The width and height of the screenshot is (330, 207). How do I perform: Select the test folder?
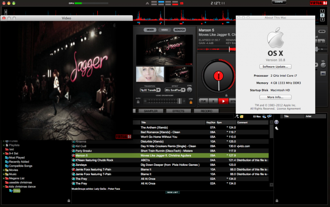click(x=9, y=149)
